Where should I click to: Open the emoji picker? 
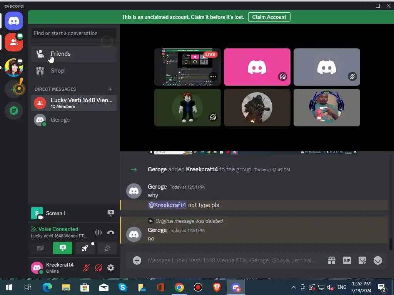(x=378, y=260)
